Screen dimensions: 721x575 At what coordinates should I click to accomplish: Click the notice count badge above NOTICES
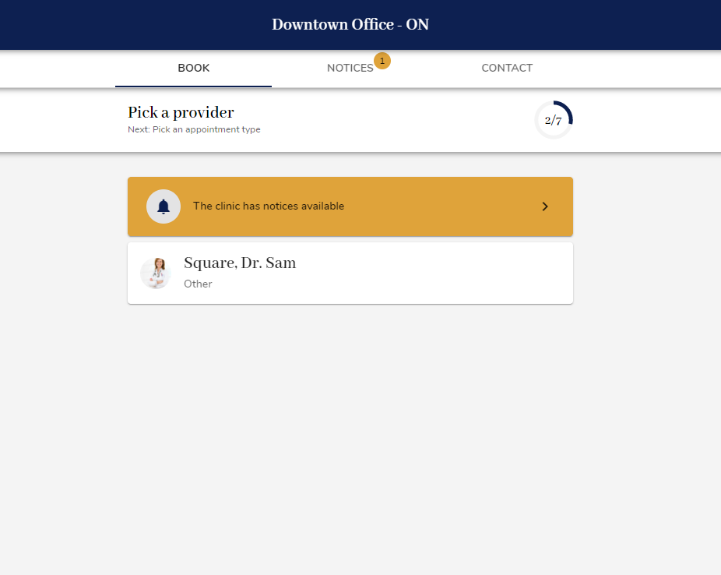pos(382,60)
